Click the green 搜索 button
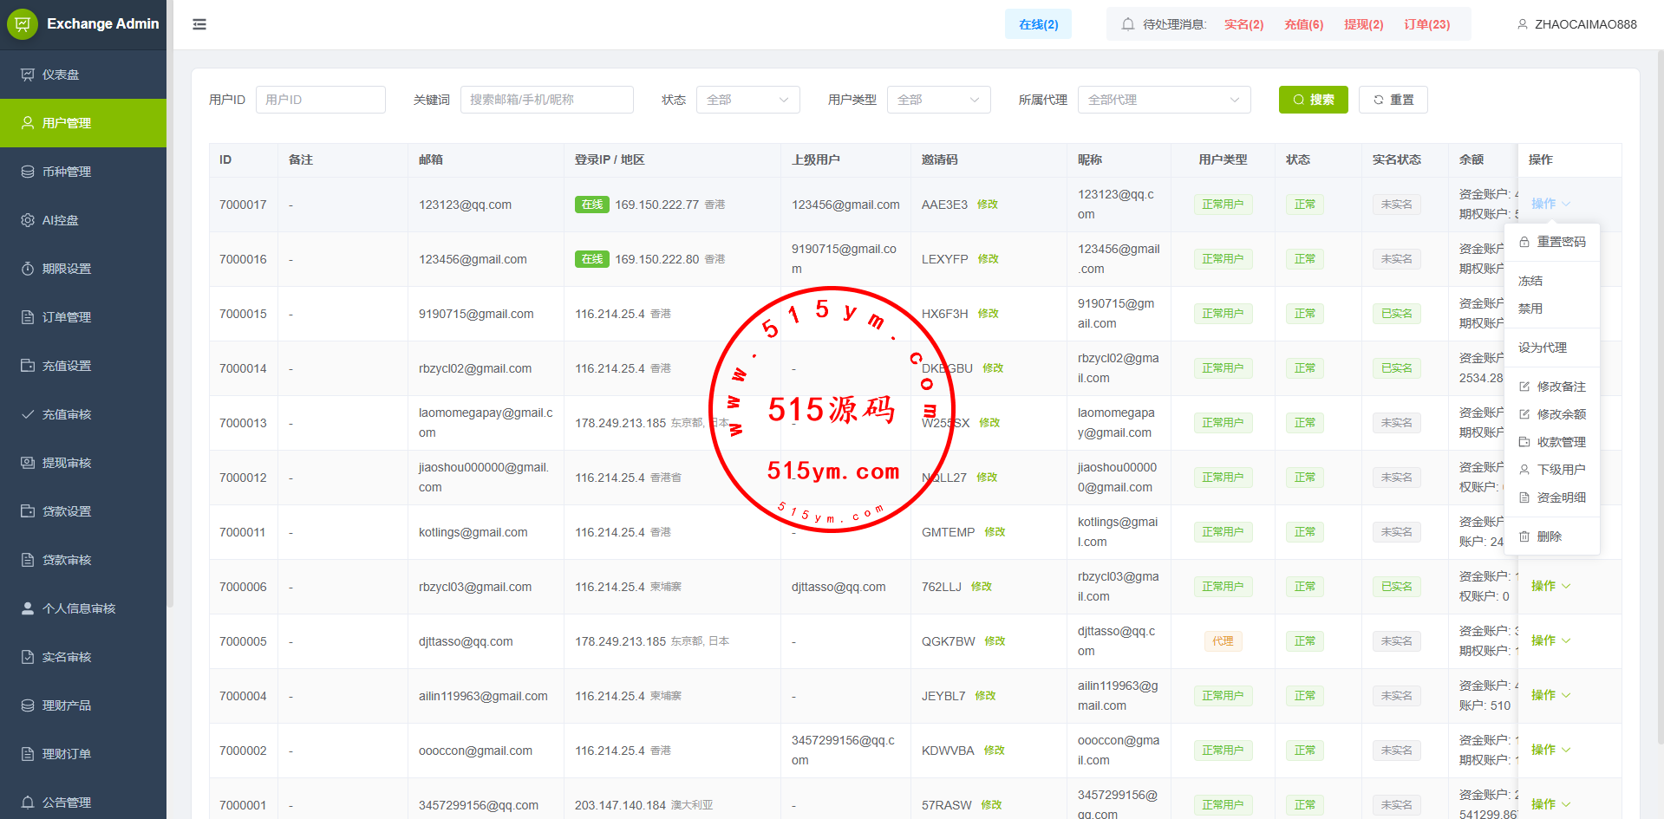 pyautogui.click(x=1313, y=100)
